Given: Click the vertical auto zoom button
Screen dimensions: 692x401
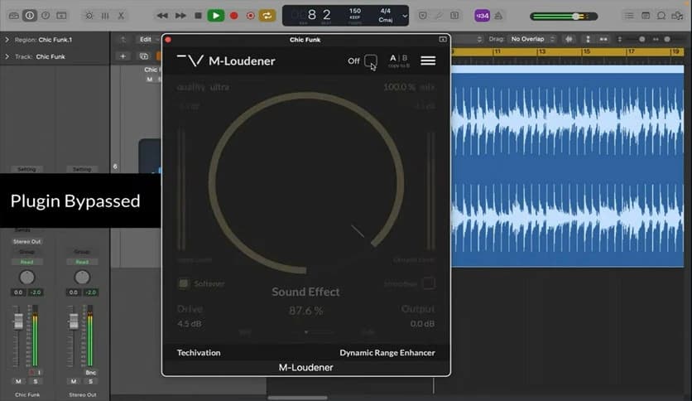Looking at the screenshot, I should click(x=588, y=39).
